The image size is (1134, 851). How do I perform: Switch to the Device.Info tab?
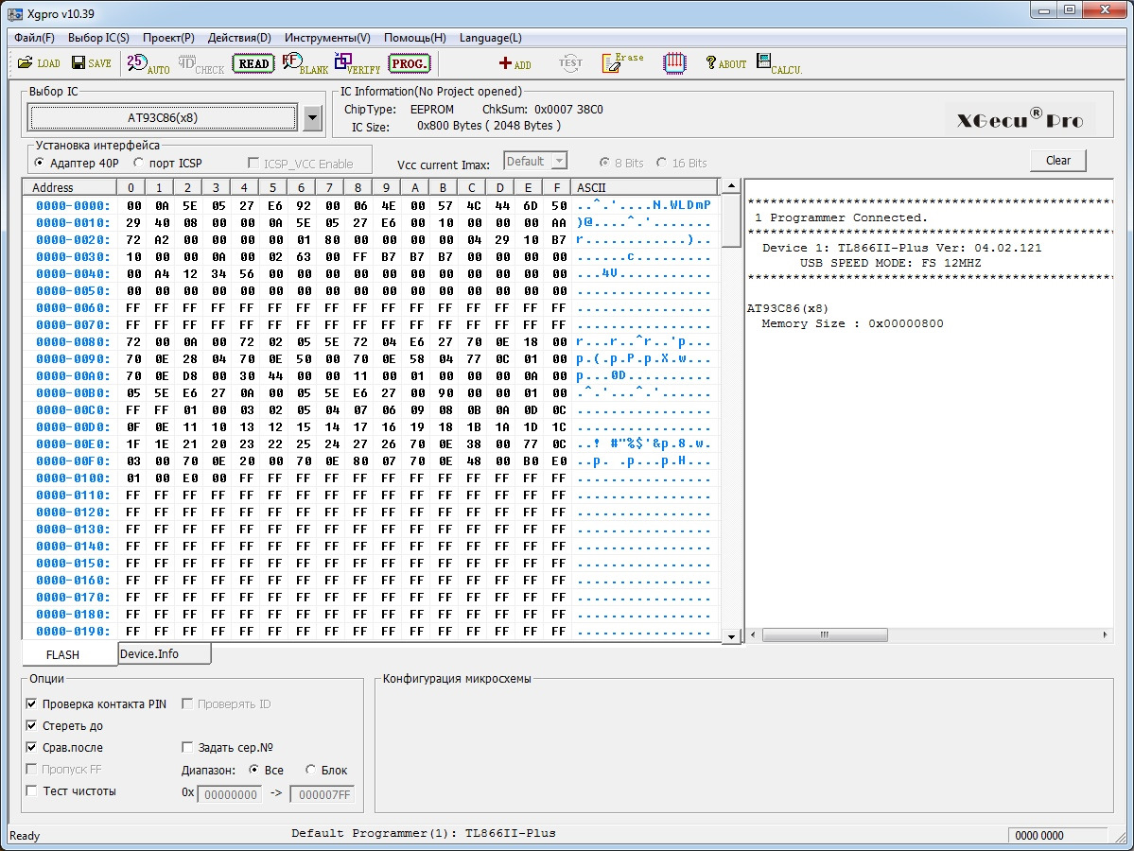(x=149, y=654)
